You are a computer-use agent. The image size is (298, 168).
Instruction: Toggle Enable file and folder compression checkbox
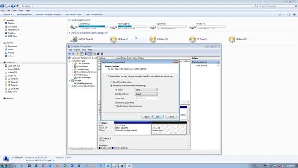point(116,106)
